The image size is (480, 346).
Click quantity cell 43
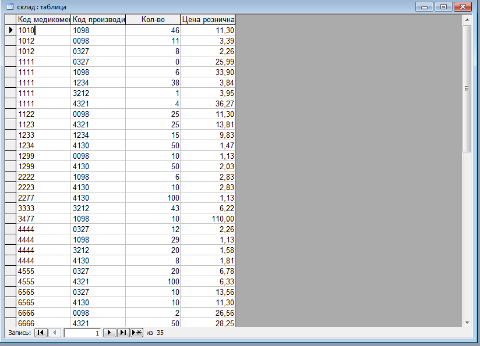(x=153, y=208)
